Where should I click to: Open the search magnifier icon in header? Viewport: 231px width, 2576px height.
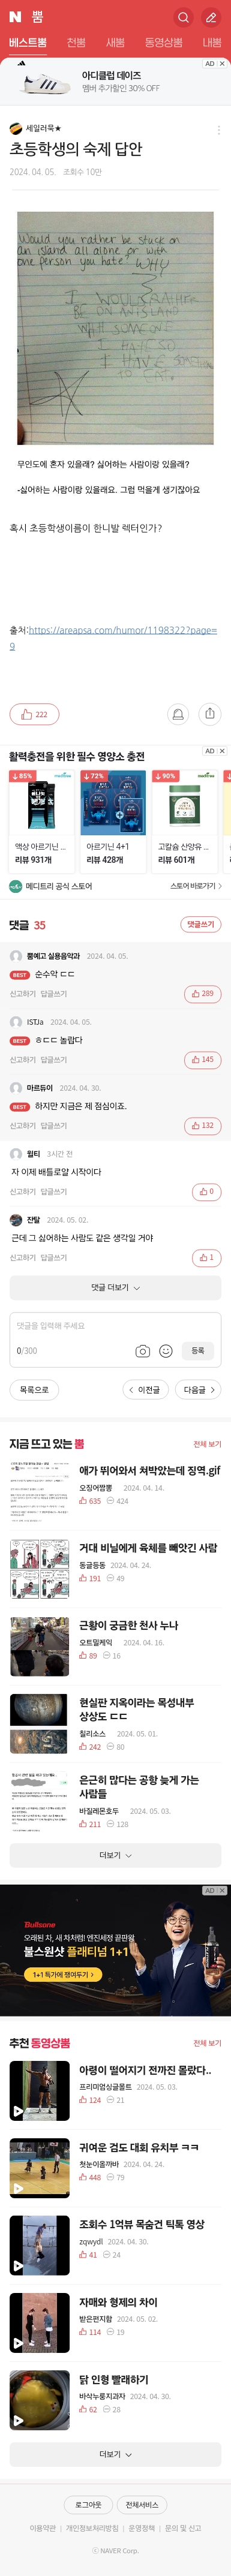coord(183,17)
